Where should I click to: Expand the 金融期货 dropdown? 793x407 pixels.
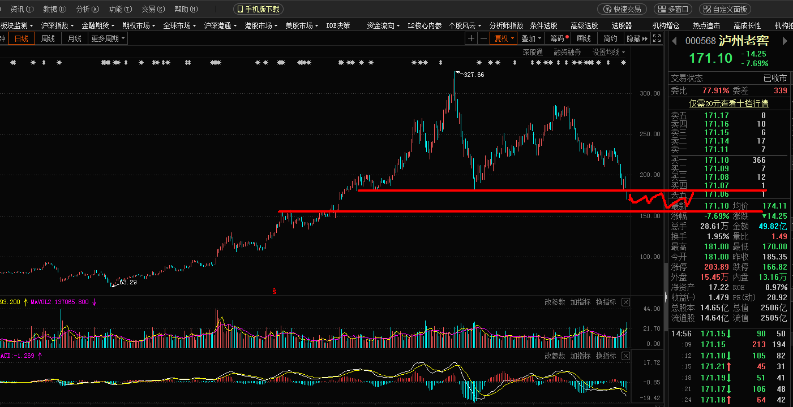98,25
